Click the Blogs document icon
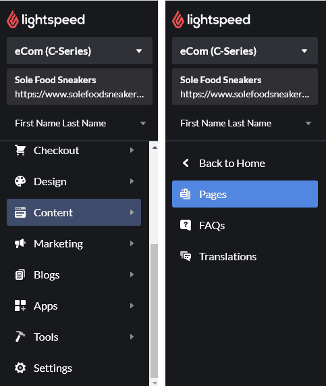 tap(20, 274)
